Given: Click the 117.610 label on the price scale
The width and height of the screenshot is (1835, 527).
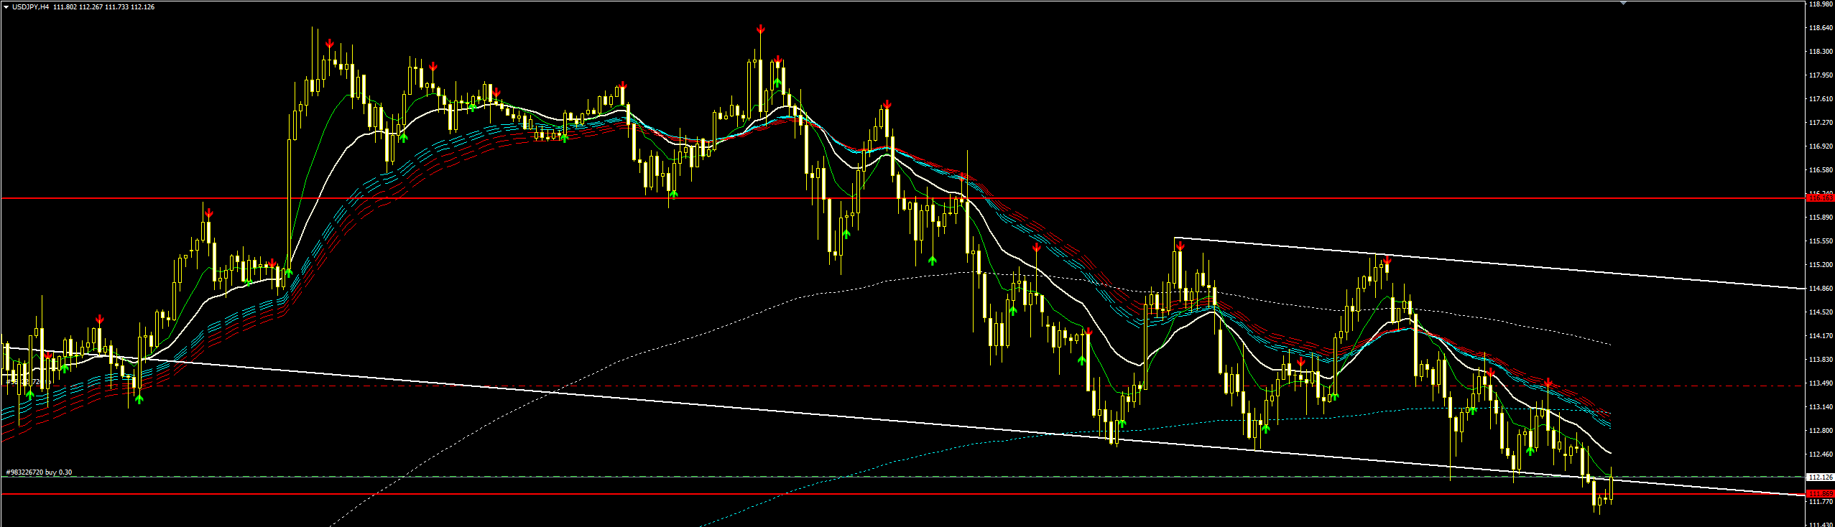Looking at the screenshot, I should pyautogui.click(x=1821, y=99).
